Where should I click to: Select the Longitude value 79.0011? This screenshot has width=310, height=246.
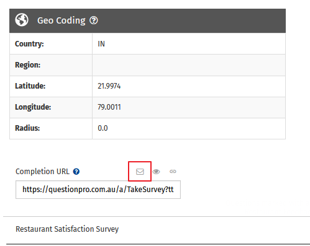point(109,107)
